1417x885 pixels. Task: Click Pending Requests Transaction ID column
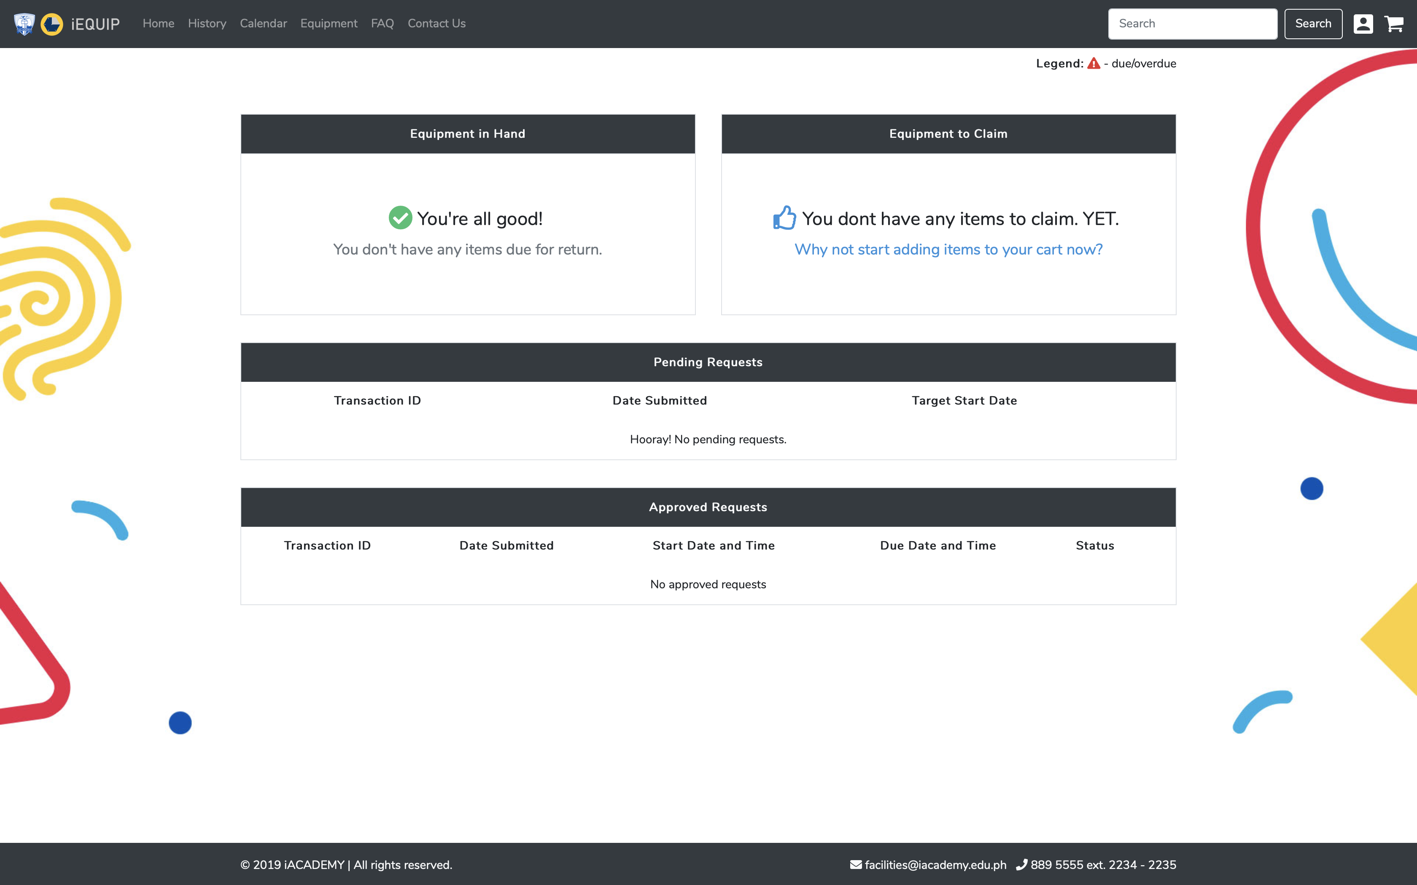click(378, 400)
